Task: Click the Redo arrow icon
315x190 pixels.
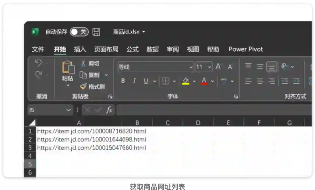Action: 38,75
